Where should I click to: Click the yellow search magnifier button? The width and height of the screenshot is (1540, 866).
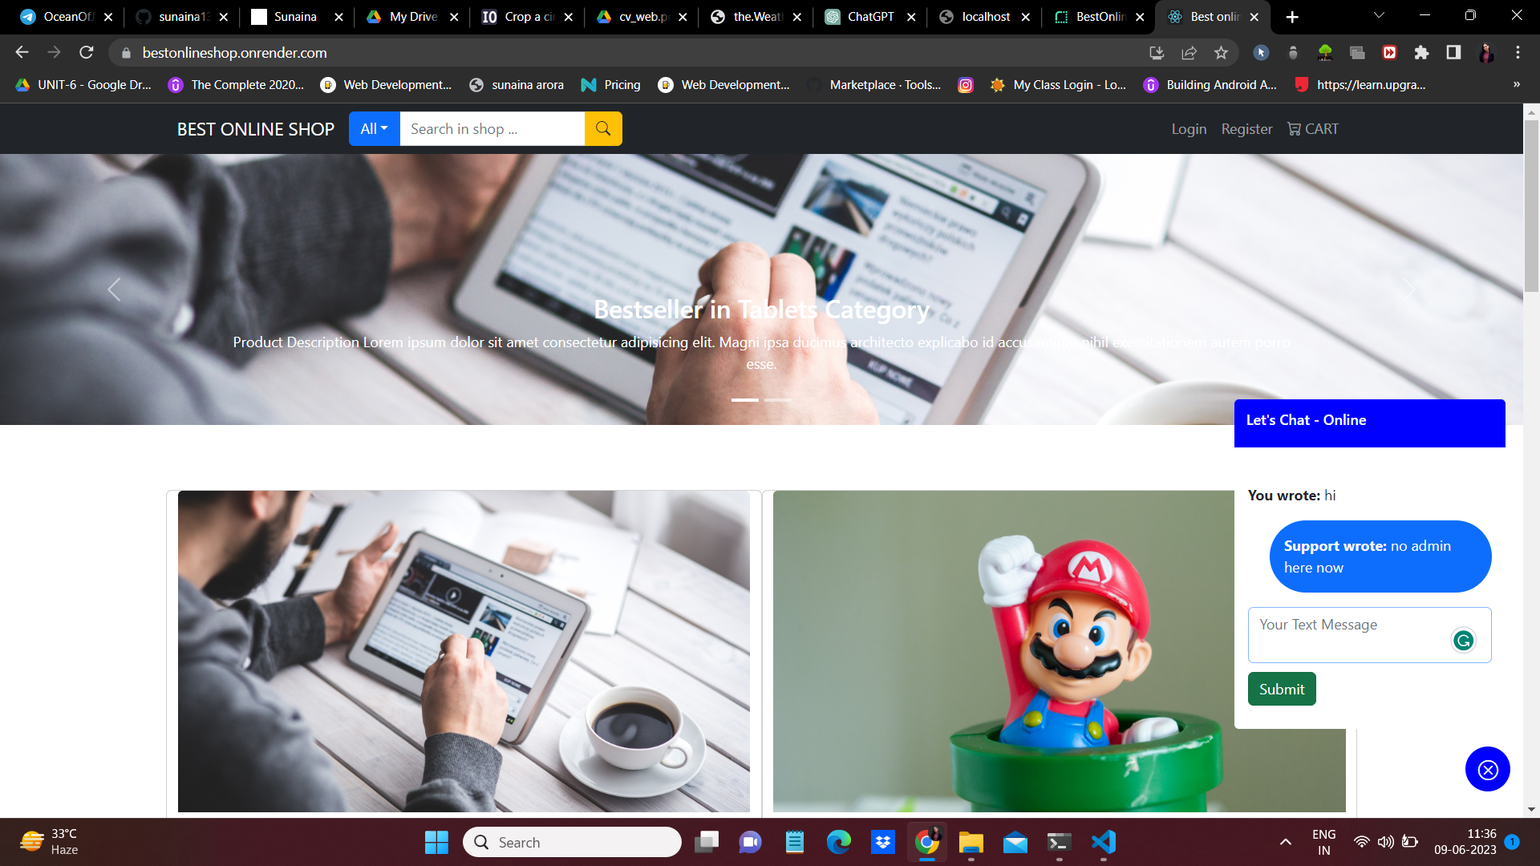(x=603, y=129)
